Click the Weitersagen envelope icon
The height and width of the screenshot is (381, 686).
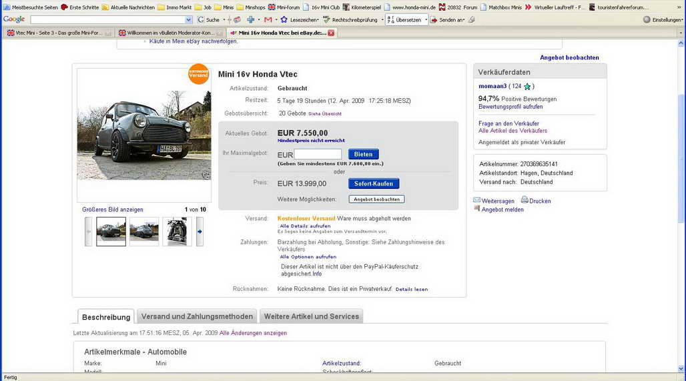[x=477, y=200]
